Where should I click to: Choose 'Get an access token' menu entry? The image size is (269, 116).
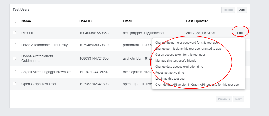180,55
